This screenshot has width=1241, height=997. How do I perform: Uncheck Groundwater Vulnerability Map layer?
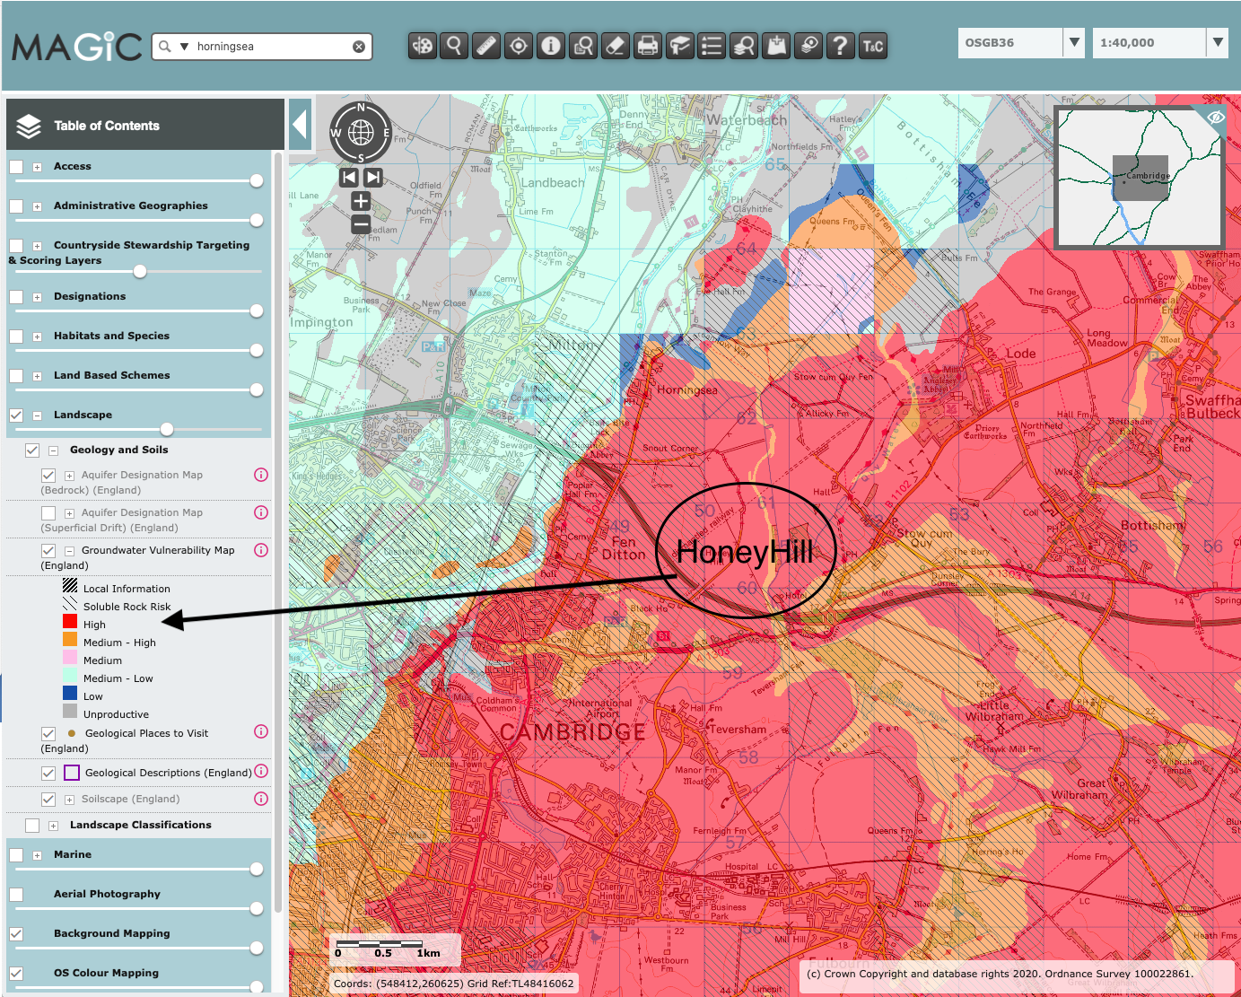click(x=48, y=551)
